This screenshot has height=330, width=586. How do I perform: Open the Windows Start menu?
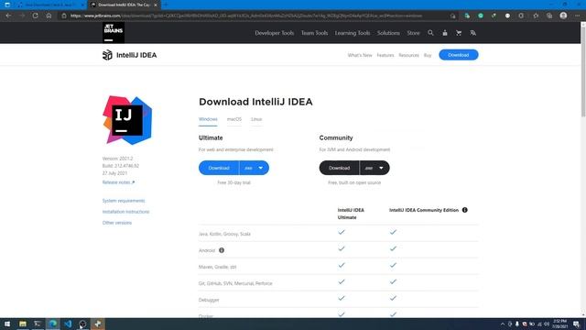pos(7,324)
